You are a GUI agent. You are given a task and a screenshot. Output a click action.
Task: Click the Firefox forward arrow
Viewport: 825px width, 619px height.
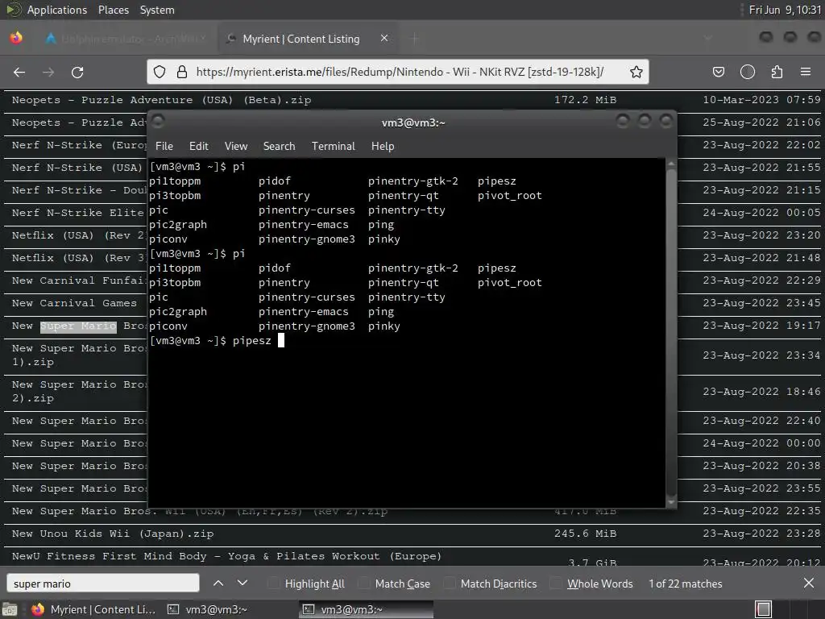tap(48, 72)
